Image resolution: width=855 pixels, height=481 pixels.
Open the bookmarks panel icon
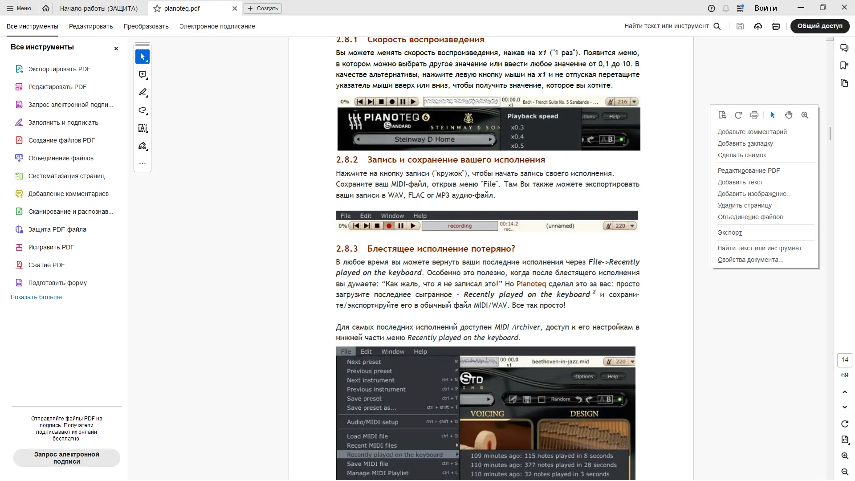pos(844,65)
